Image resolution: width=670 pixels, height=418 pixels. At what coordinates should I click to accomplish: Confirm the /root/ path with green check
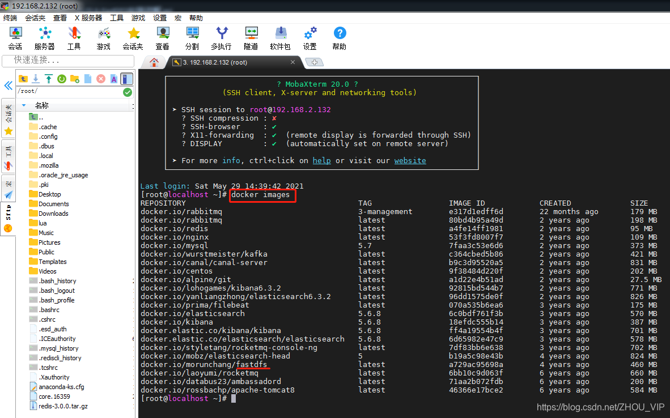pos(128,92)
